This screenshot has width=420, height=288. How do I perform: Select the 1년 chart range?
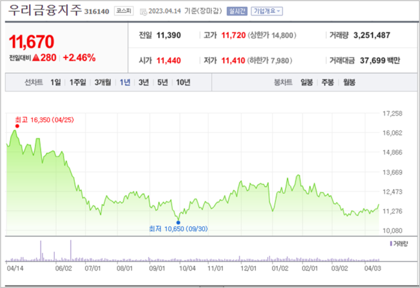coord(125,83)
